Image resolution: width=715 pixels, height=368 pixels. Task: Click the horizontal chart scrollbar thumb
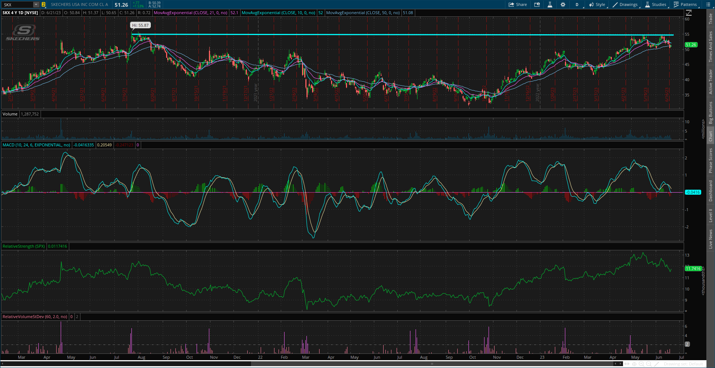coord(432,364)
